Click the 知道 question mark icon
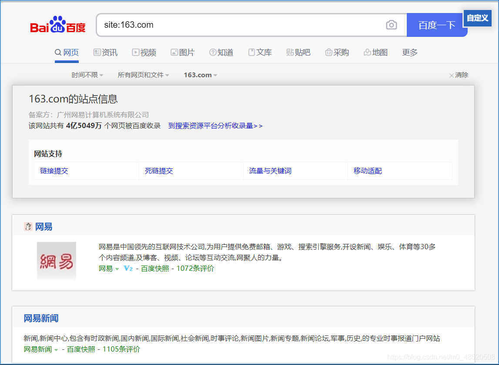 tap(213, 52)
